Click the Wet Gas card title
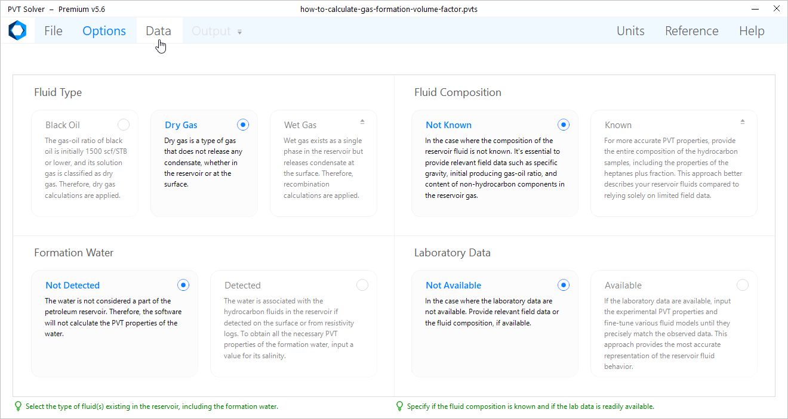This screenshot has height=419, width=788. pos(300,125)
